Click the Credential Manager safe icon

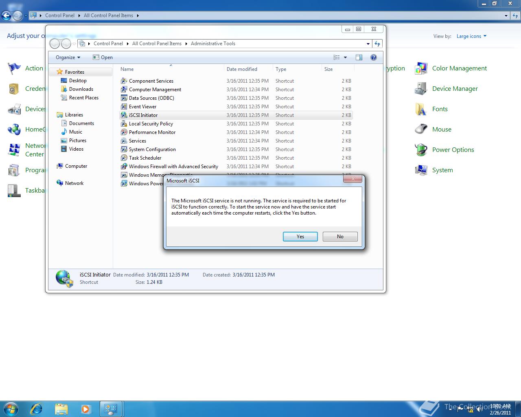point(14,89)
